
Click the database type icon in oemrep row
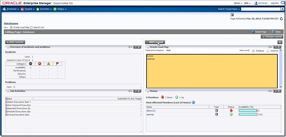[x=216, y=114]
